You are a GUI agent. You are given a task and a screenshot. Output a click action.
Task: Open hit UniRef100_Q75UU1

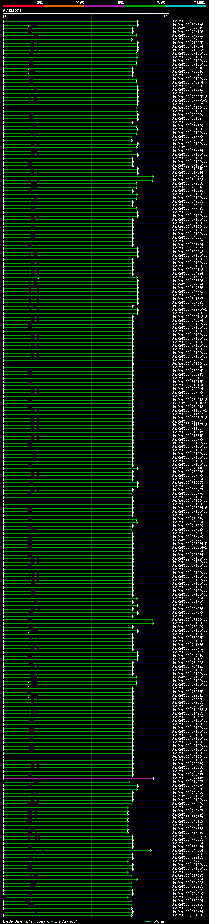[187, 35]
